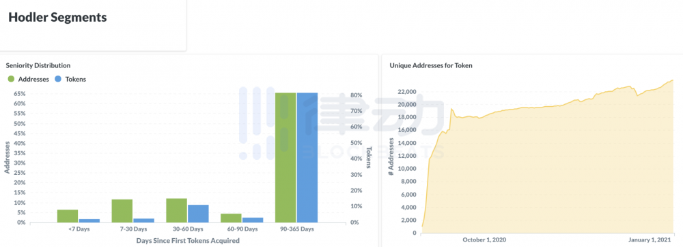Click the blue Tokens legend dot
Image resolution: width=683 pixels, height=247 pixels.
click(57, 80)
